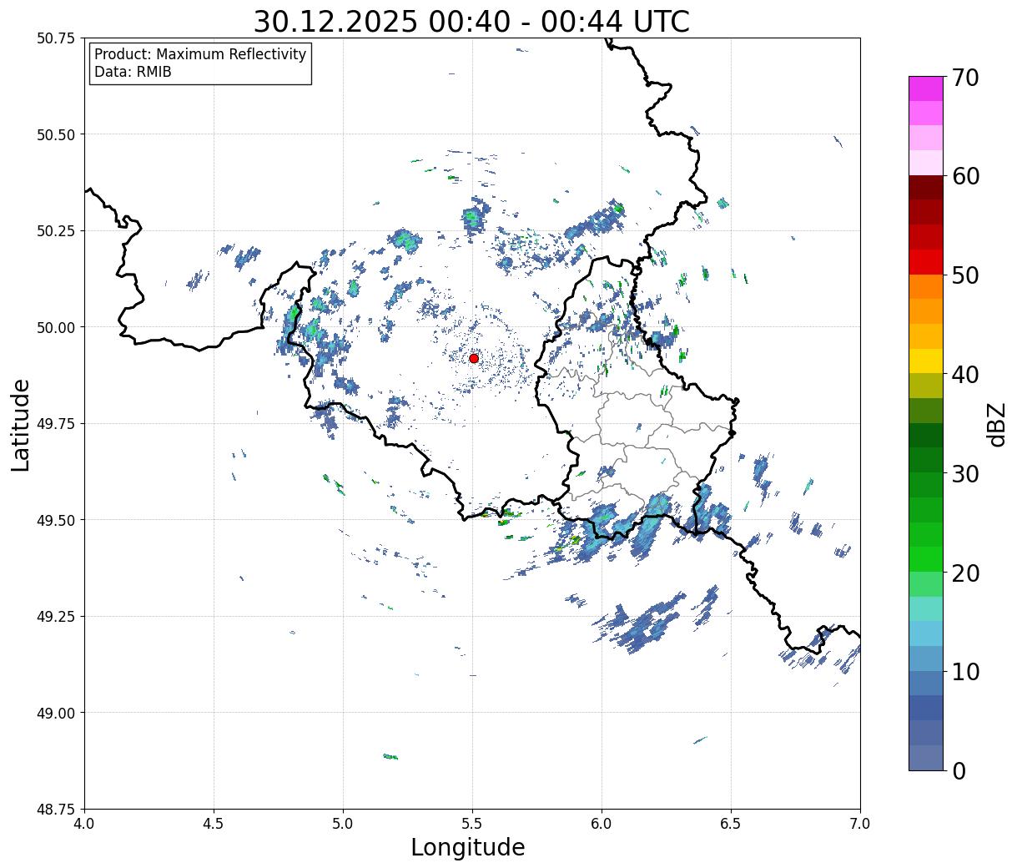This screenshot has height=868, width=1017.
Task: Click the 'dBZ' colorbar label
Action: 996,423
